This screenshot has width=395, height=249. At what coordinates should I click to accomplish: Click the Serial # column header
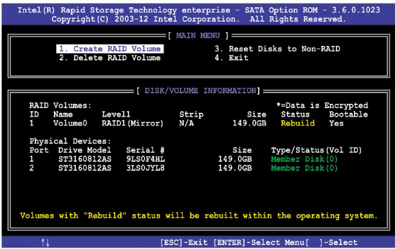coord(145,150)
